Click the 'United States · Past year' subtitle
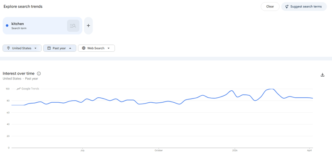The width and height of the screenshot is (332, 157). click(x=20, y=79)
